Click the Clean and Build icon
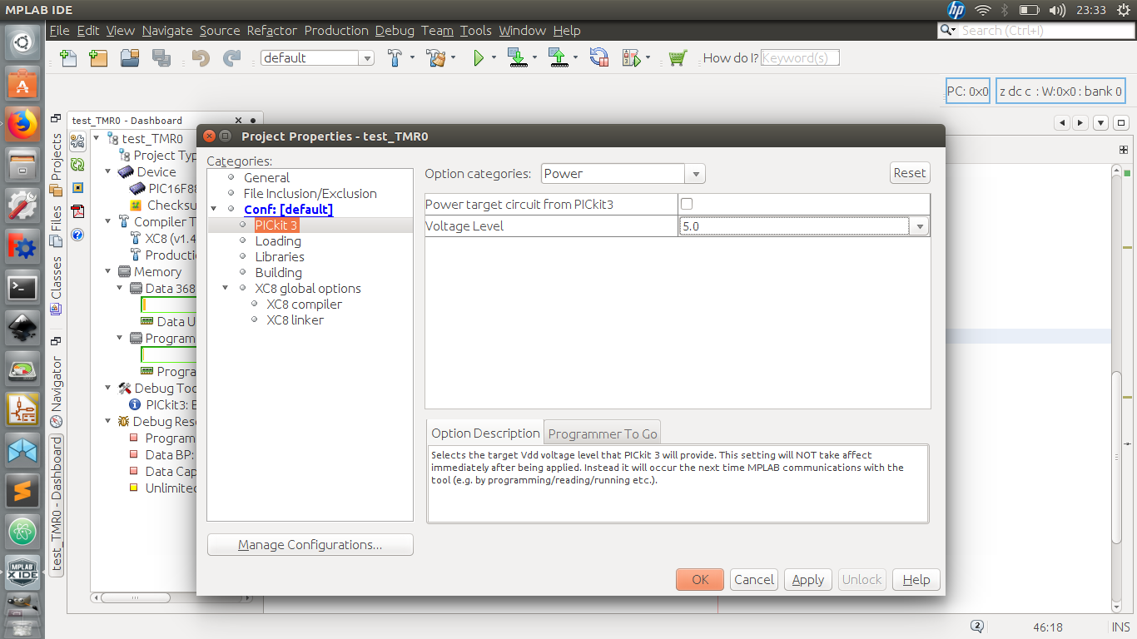This screenshot has height=639, width=1137. [435, 58]
